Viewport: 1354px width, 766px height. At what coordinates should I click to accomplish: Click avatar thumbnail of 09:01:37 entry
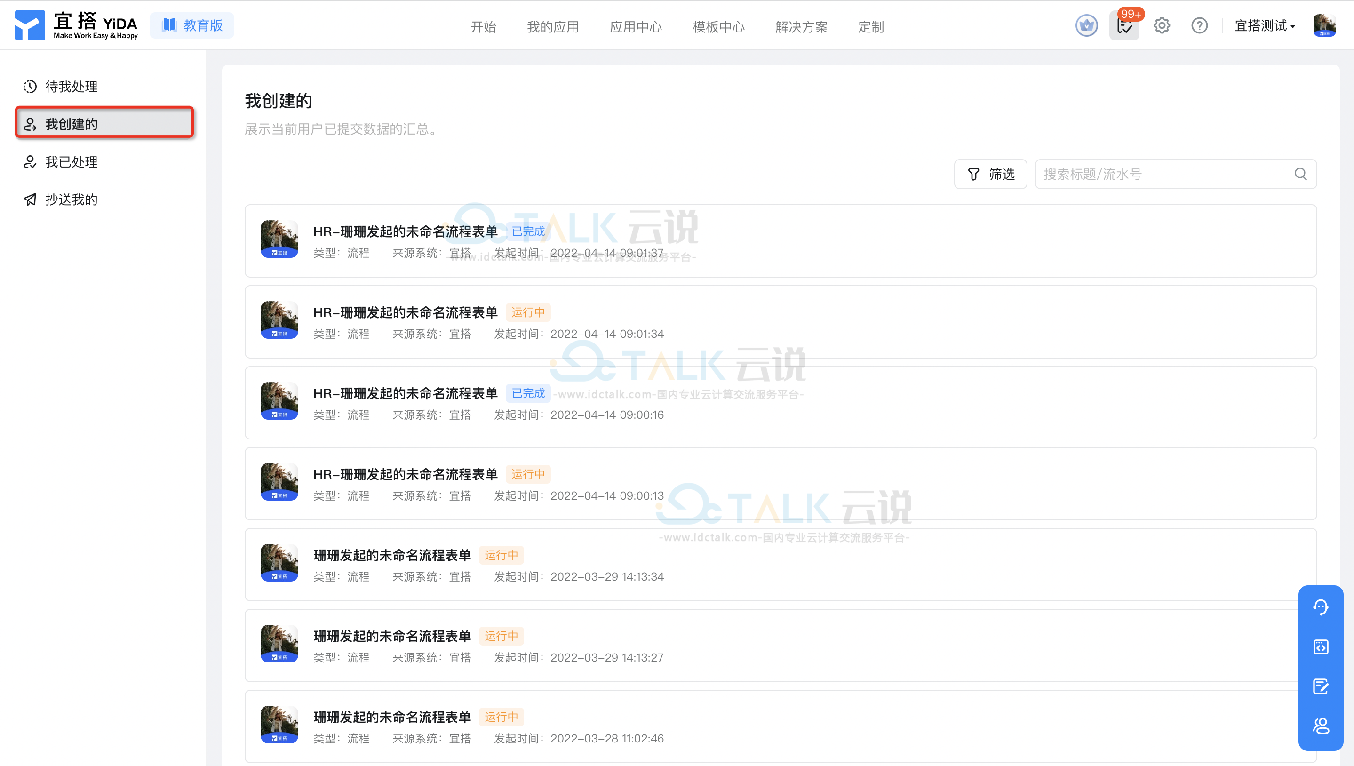click(x=279, y=239)
